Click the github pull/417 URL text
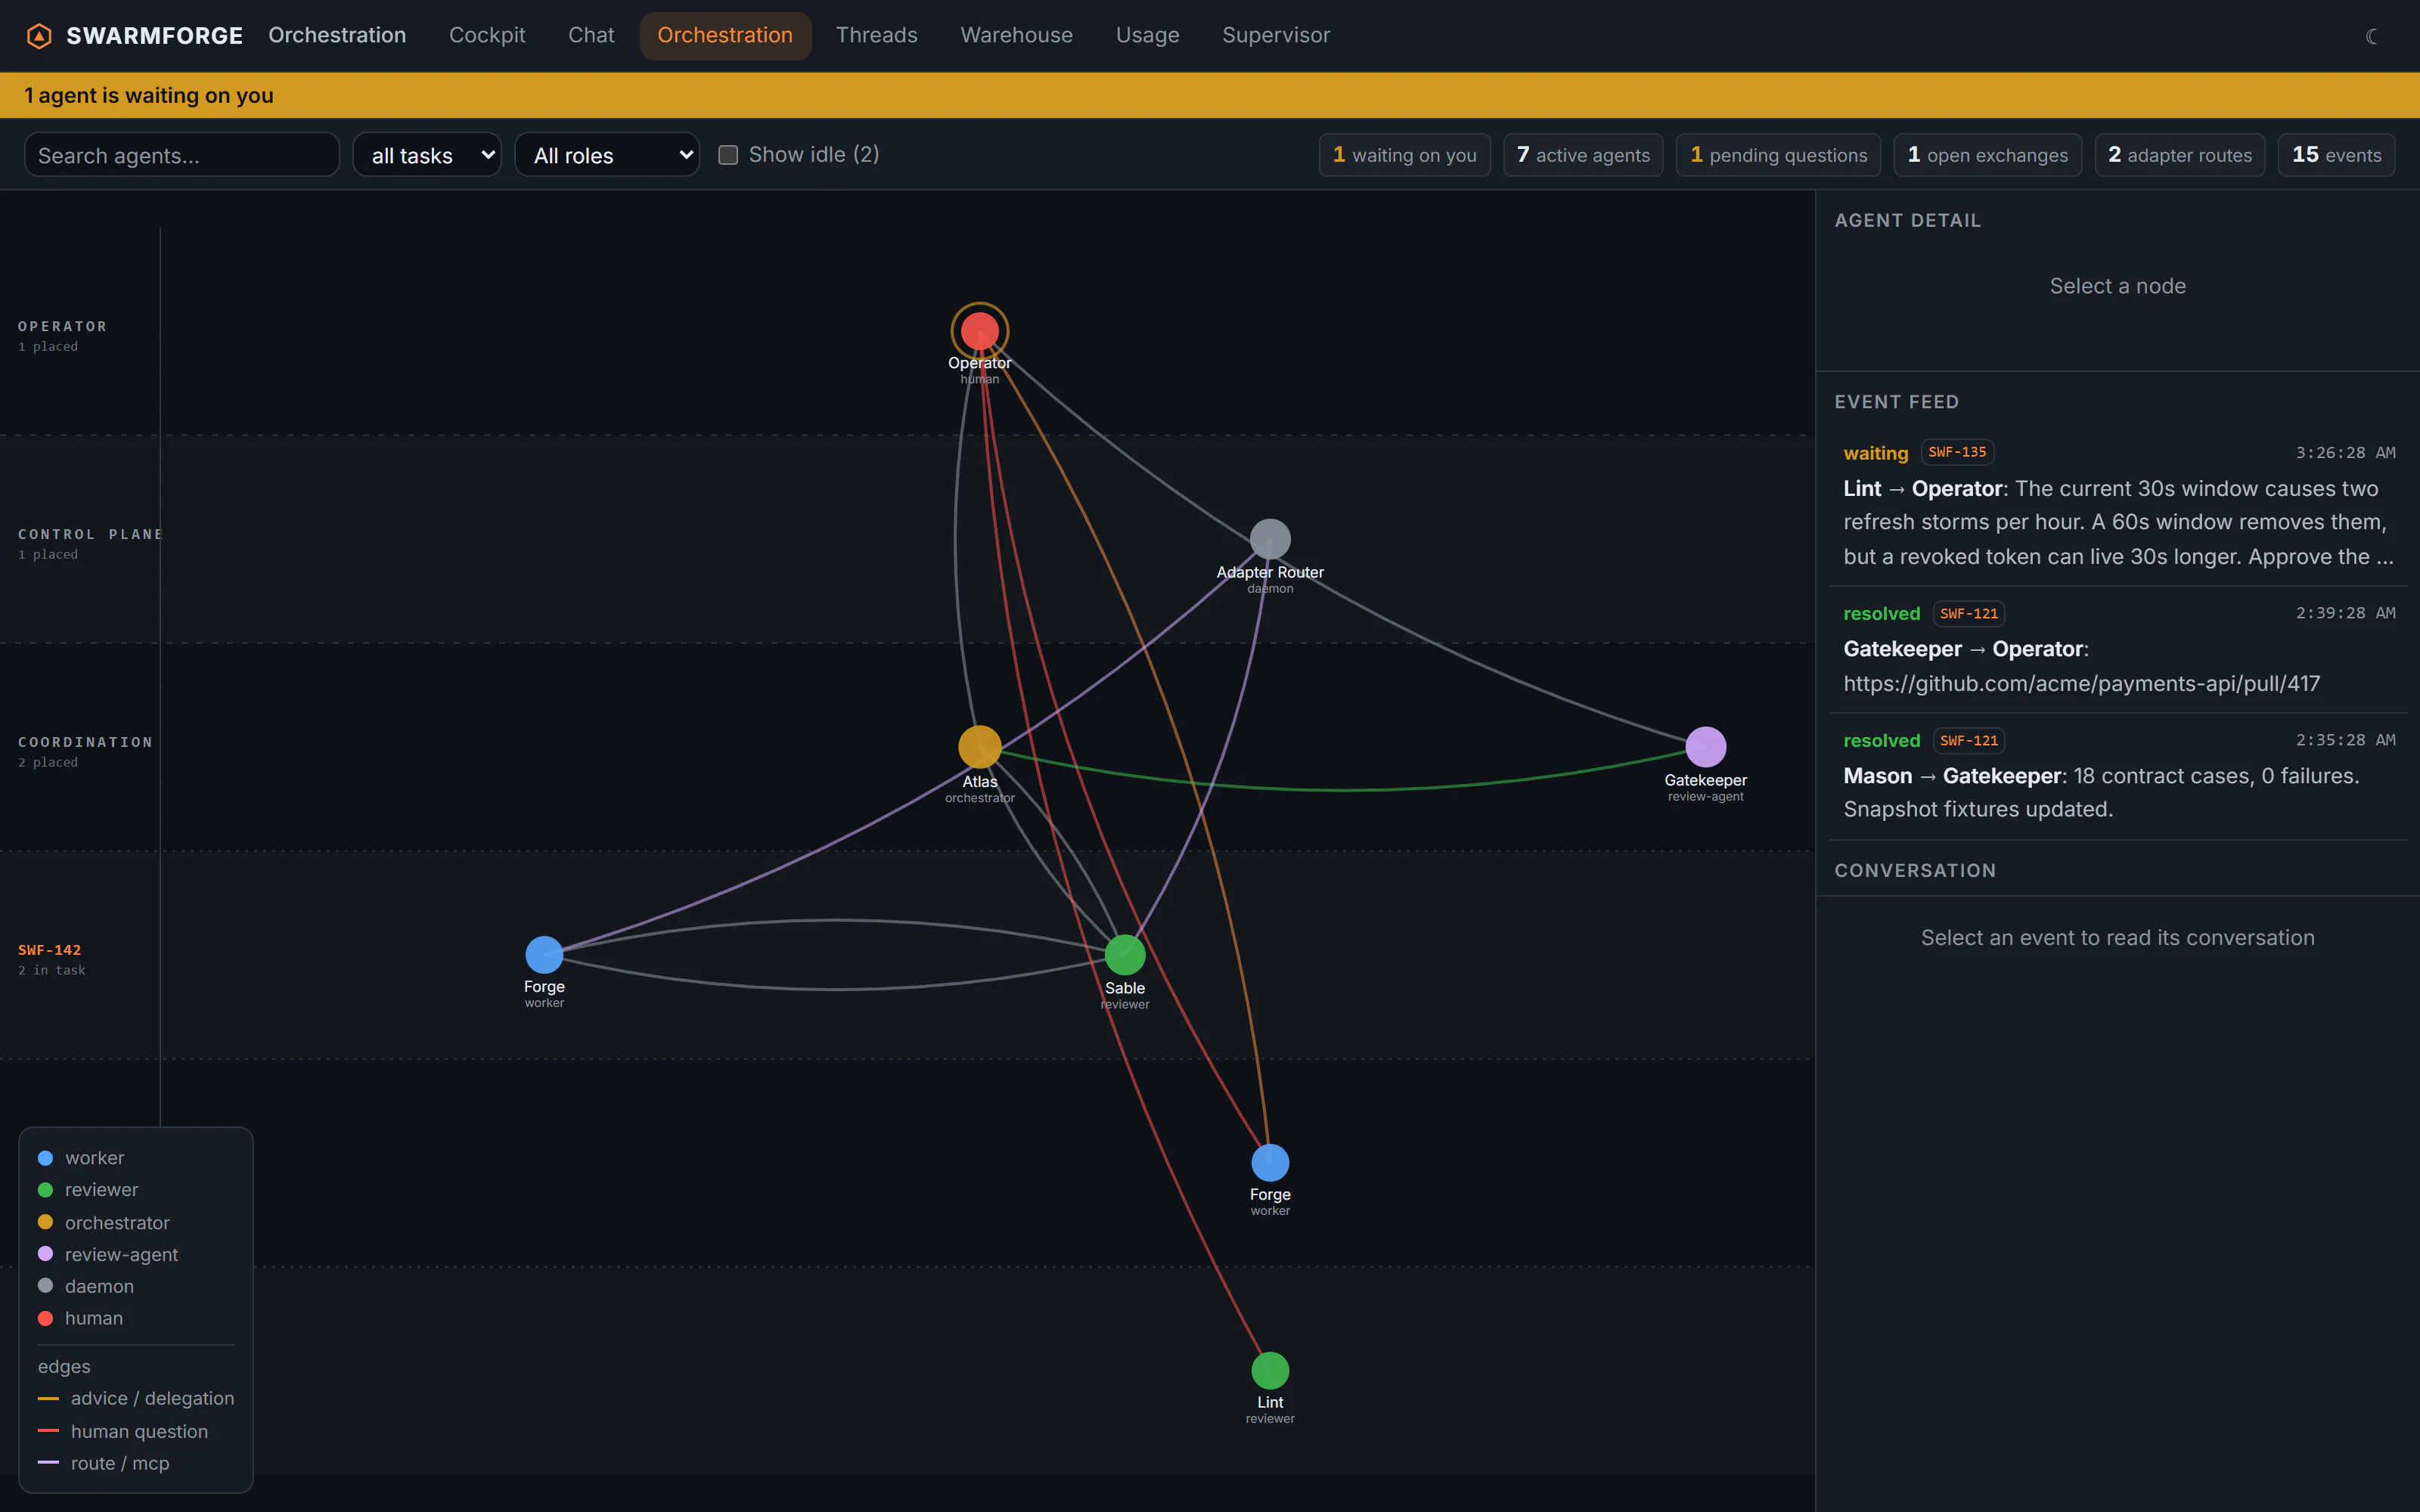 (2081, 683)
